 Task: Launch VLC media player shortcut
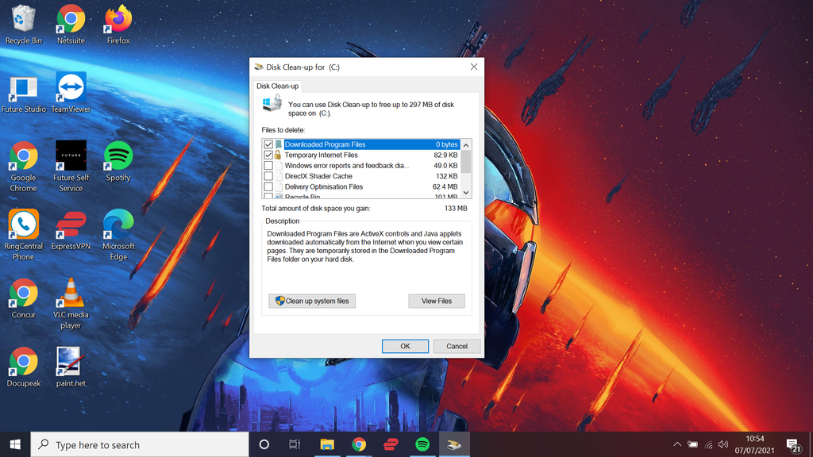[x=70, y=291]
